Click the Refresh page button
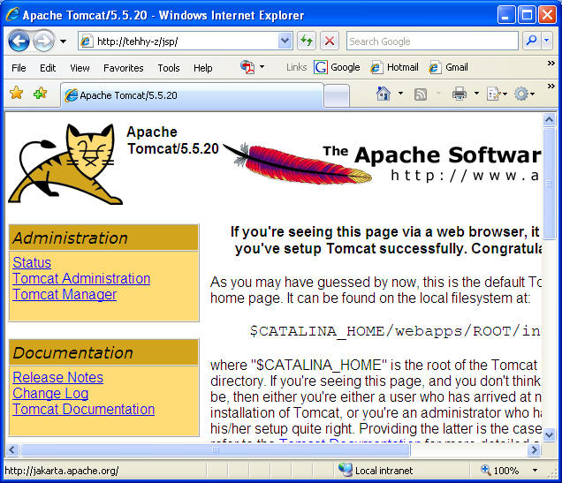Viewport: 562px width, 483px height. (x=307, y=41)
